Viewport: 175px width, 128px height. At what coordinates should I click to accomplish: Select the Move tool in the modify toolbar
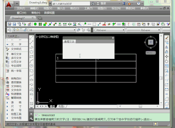tap(167, 56)
